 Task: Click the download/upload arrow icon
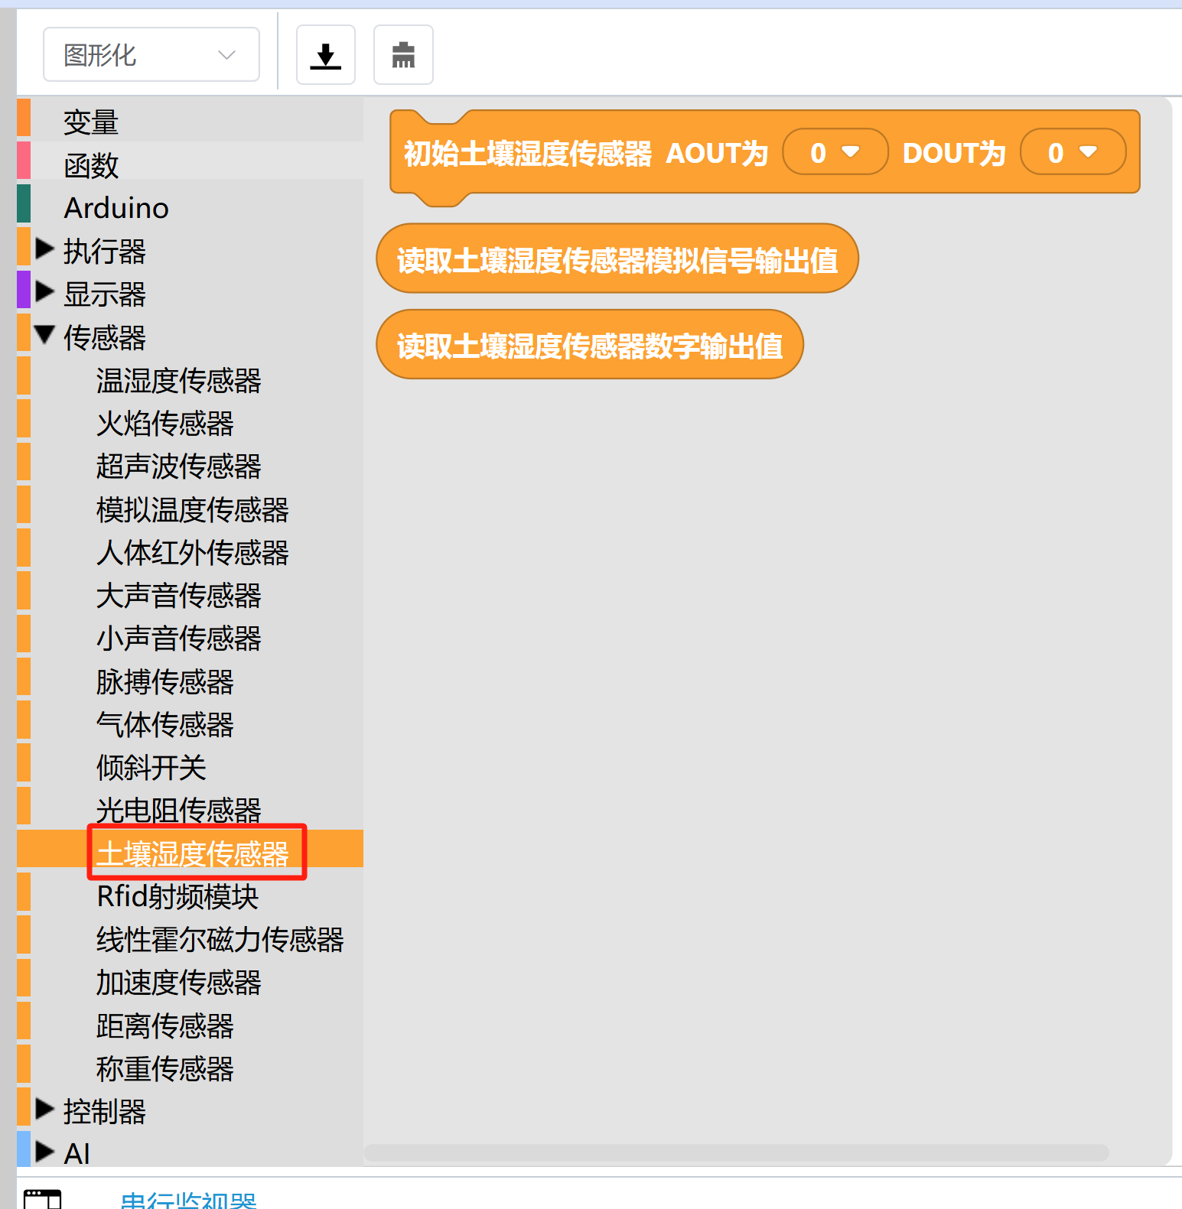coord(325,55)
